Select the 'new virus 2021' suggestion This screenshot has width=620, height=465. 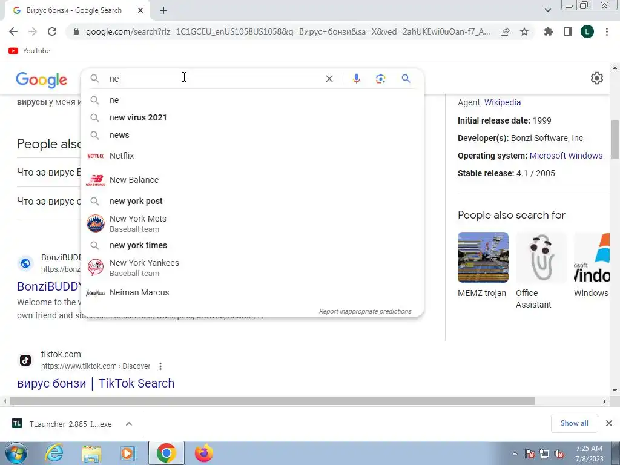click(252, 117)
